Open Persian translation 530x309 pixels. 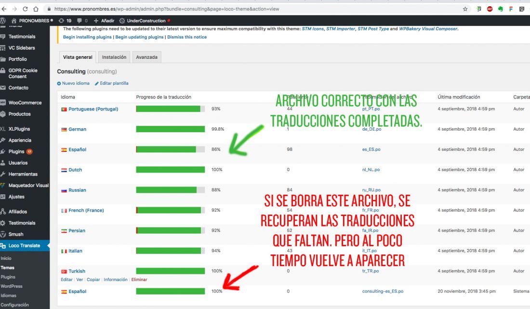pos(77,231)
